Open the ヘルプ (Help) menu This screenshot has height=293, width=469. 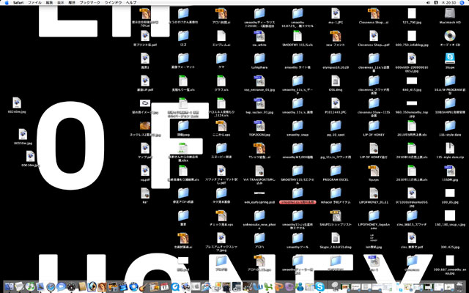pos(130,4)
